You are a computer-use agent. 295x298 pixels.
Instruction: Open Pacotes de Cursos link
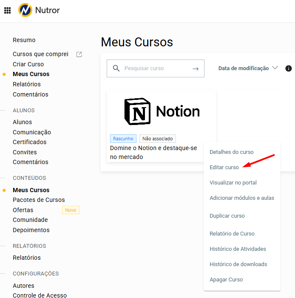pyautogui.click(x=39, y=200)
